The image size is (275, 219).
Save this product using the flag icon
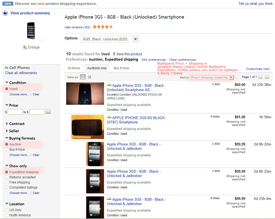click(115, 54)
